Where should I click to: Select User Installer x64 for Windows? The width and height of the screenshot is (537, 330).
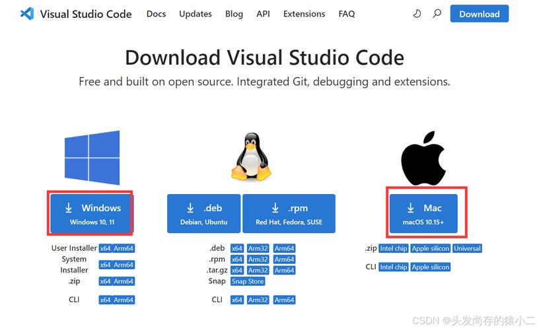[105, 248]
